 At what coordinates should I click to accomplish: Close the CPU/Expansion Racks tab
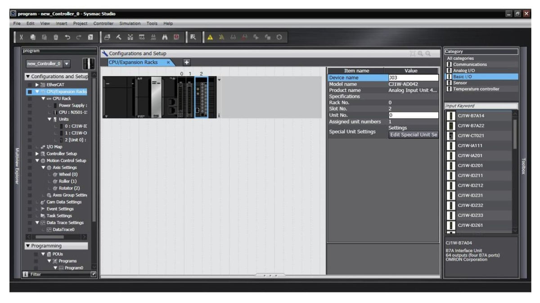click(x=168, y=62)
